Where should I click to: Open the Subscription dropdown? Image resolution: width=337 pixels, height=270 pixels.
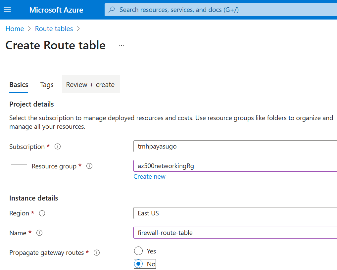coord(235,146)
